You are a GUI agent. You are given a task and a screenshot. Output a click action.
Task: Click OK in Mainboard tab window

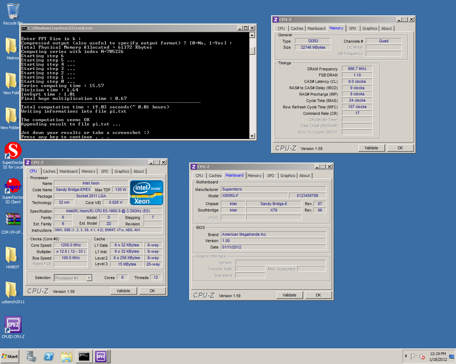[x=318, y=295]
